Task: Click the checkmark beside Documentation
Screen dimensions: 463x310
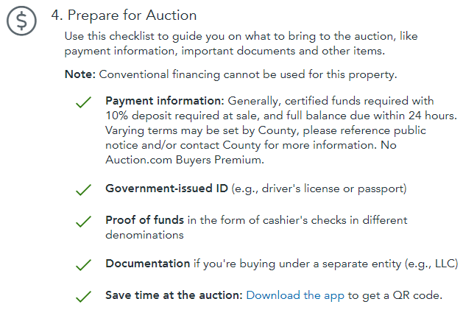Action: click(x=84, y=265)
